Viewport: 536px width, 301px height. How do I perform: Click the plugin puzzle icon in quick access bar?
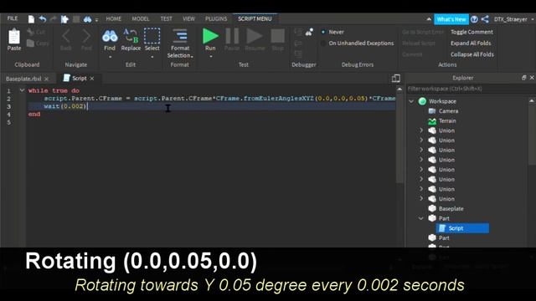click(x=64, y=19)
